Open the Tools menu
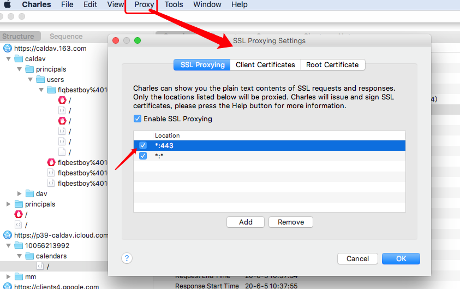Viewport: 460px width, 289px height. tap(174, 4)
